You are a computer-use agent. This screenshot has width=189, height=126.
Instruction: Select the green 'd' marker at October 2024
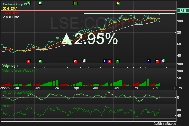(x=118, y=61)
